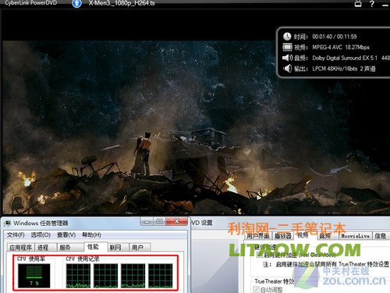Screen dimensions: 390x293
Task: Click the first CPU 使用记录 history graph
Action: [78, 276]
